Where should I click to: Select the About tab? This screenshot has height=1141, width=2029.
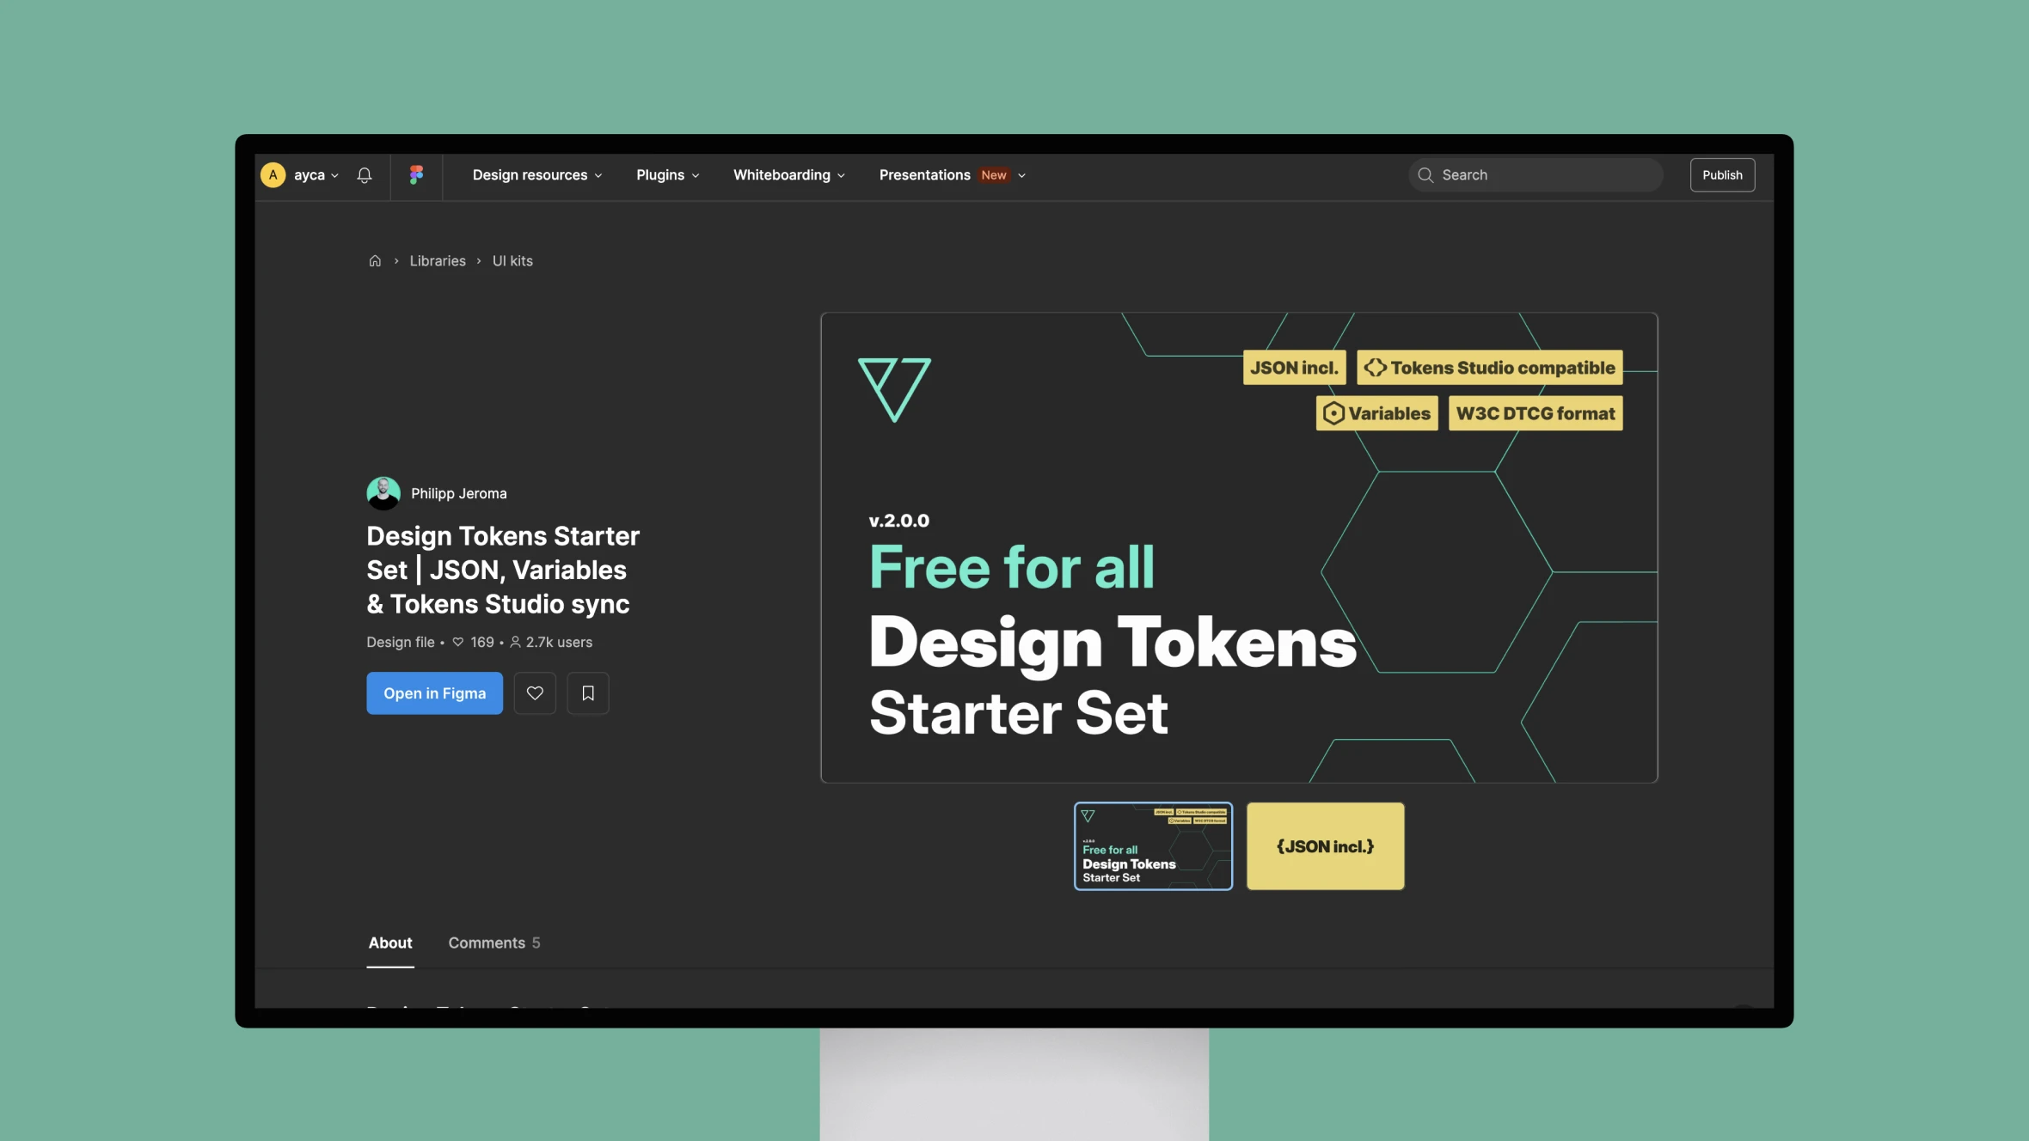pos(389,942)
